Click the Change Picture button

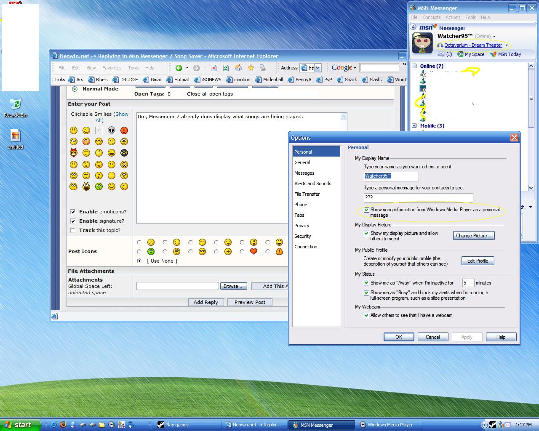coord(474,235)
